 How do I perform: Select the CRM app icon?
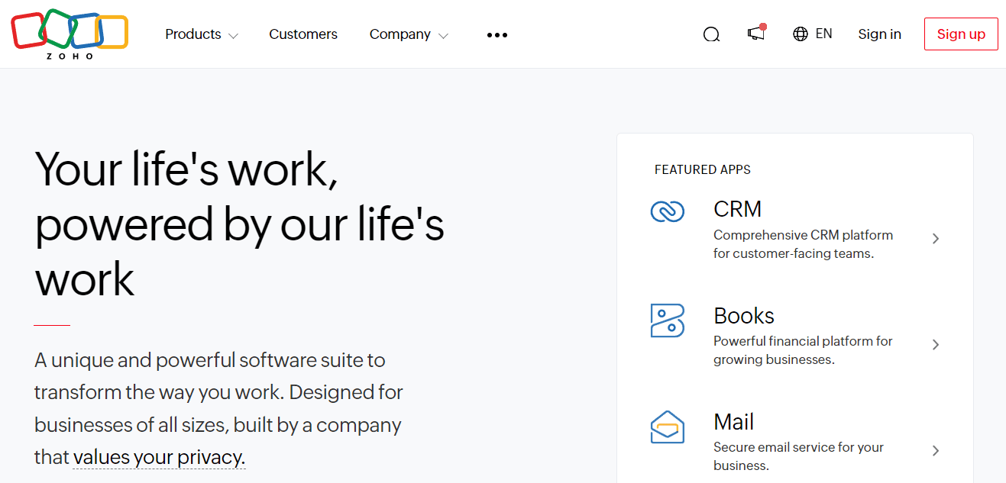click(x=667, y=212)
